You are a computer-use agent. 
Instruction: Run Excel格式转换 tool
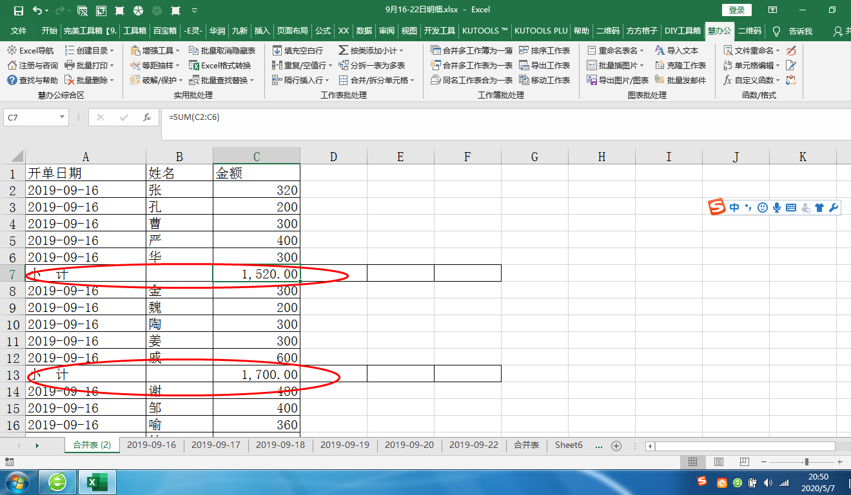(220, 65)
